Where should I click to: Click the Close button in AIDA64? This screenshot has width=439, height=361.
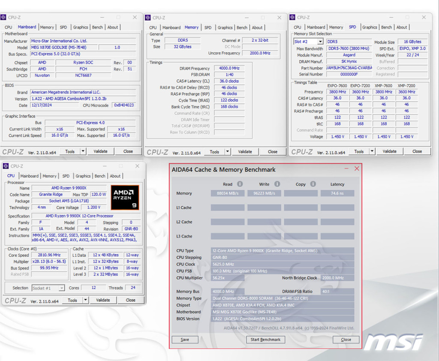[346, 340]
